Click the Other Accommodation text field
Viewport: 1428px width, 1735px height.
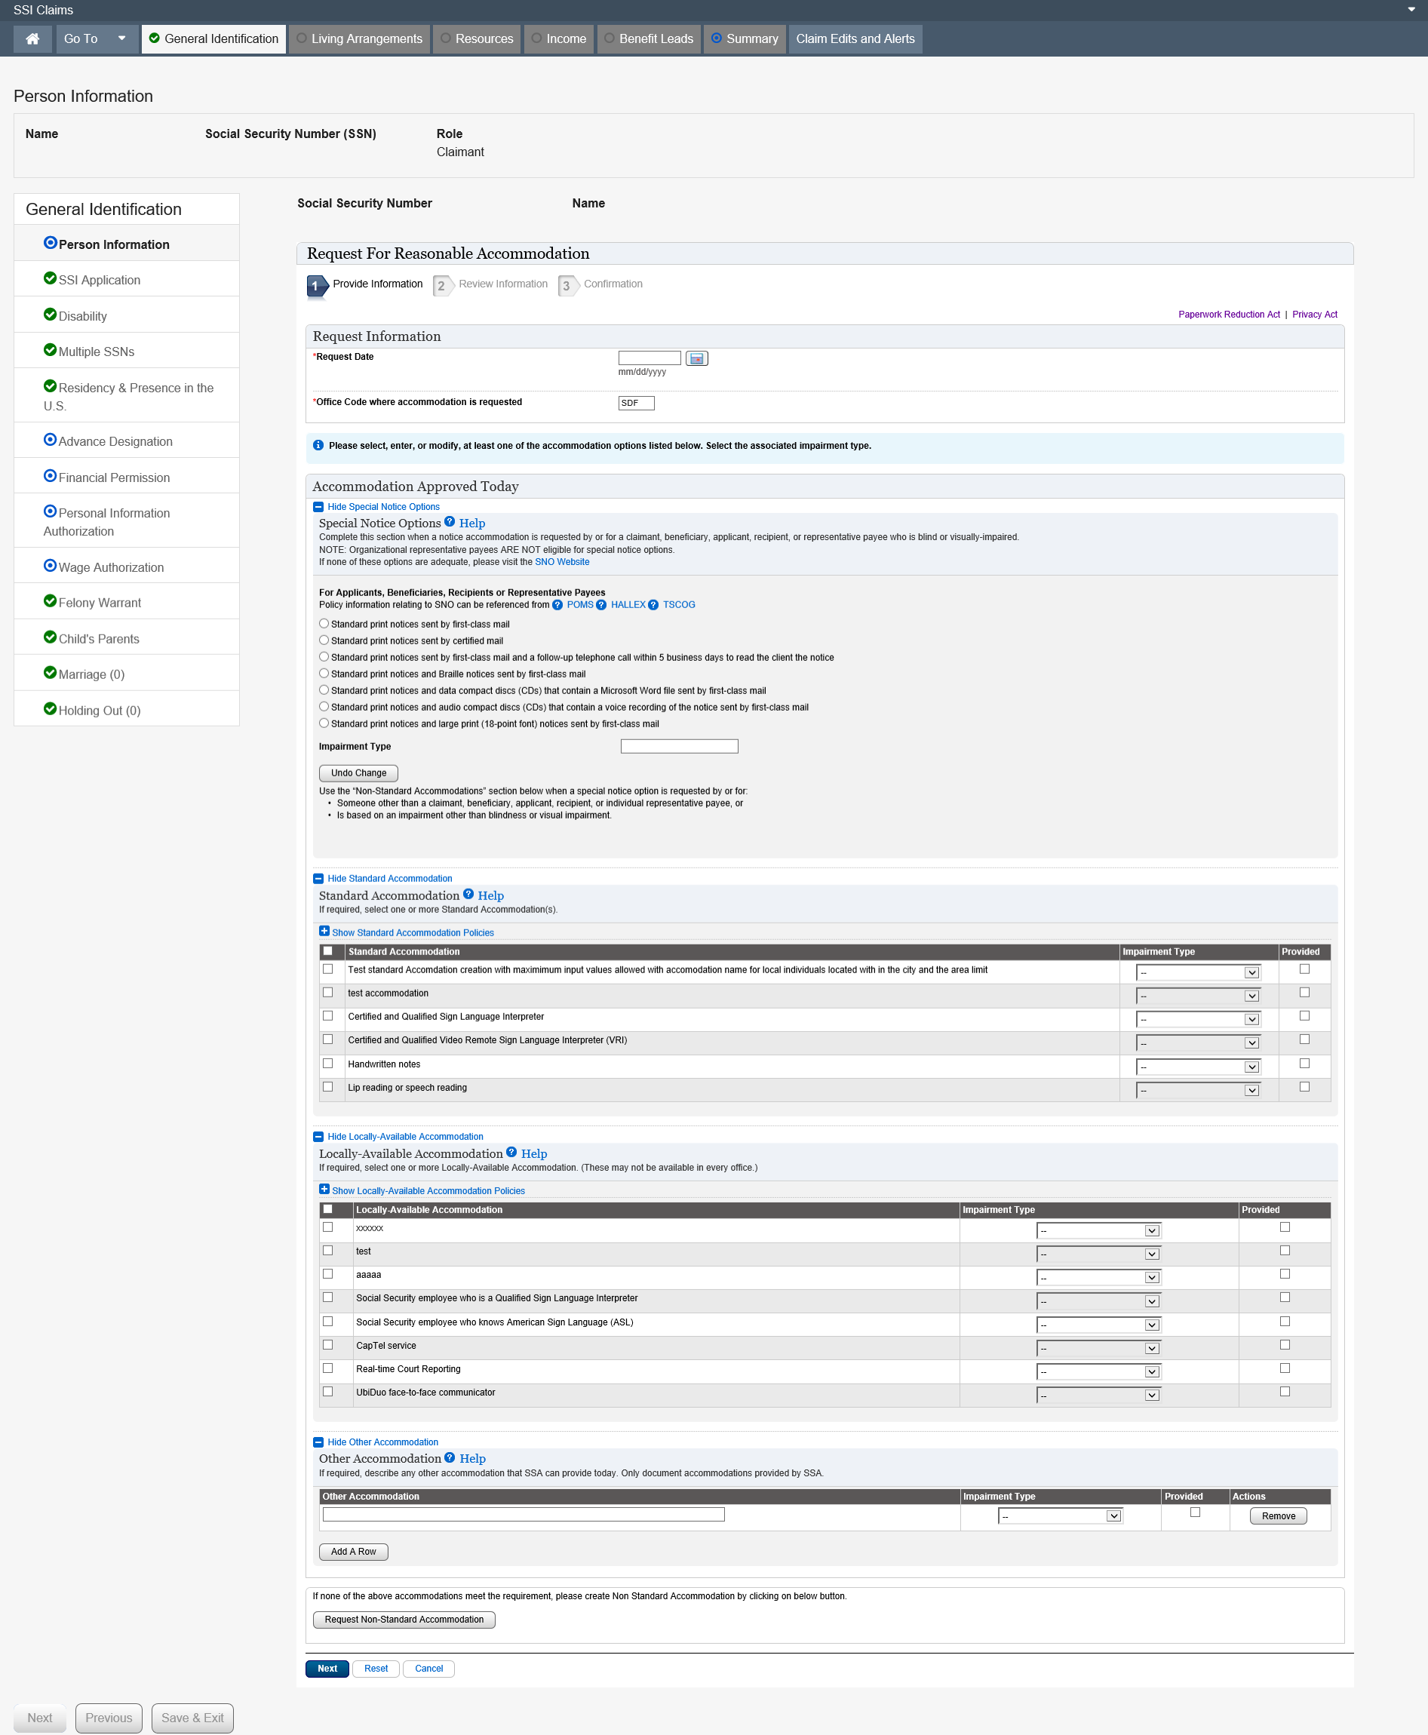pyautogui.click(x=524, y=1515)
